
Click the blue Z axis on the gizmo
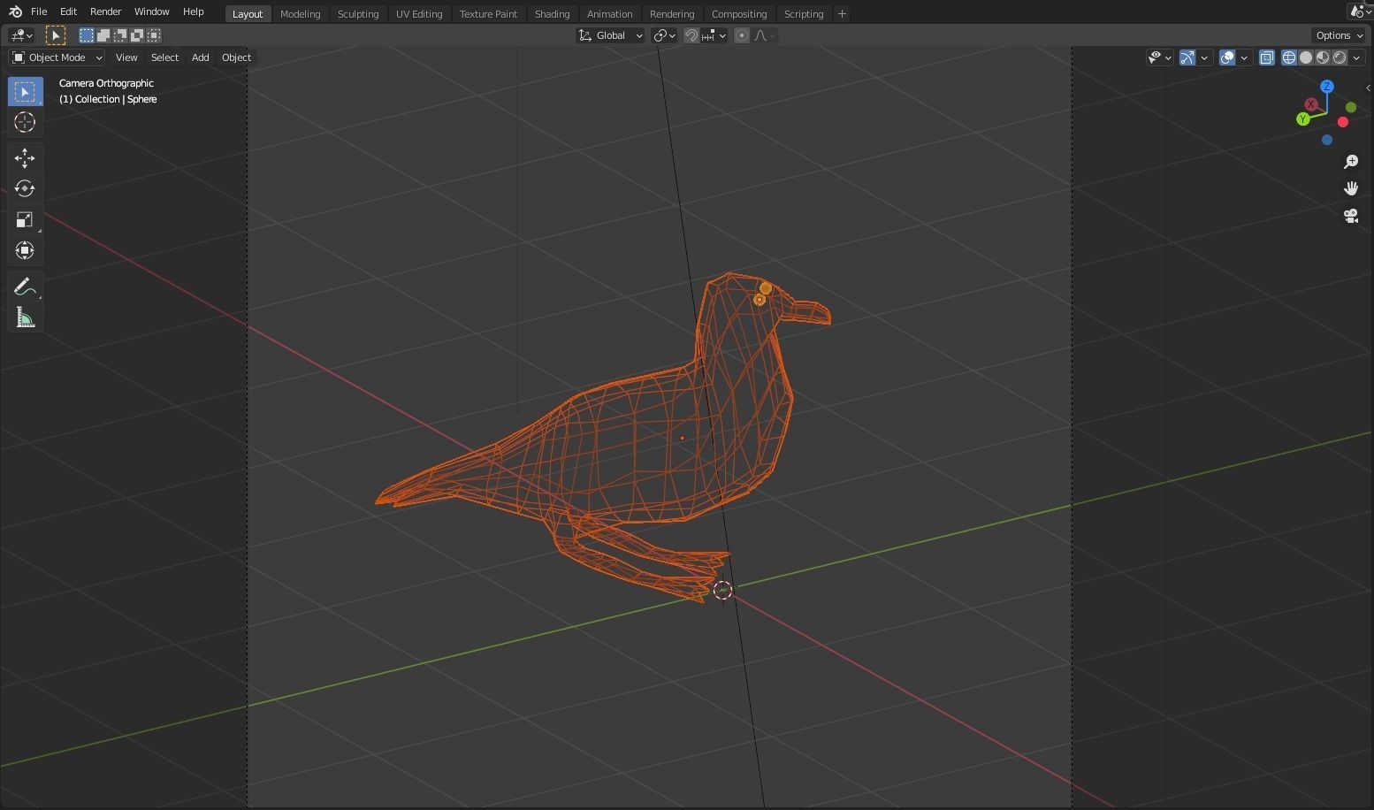click(1327, 87)
